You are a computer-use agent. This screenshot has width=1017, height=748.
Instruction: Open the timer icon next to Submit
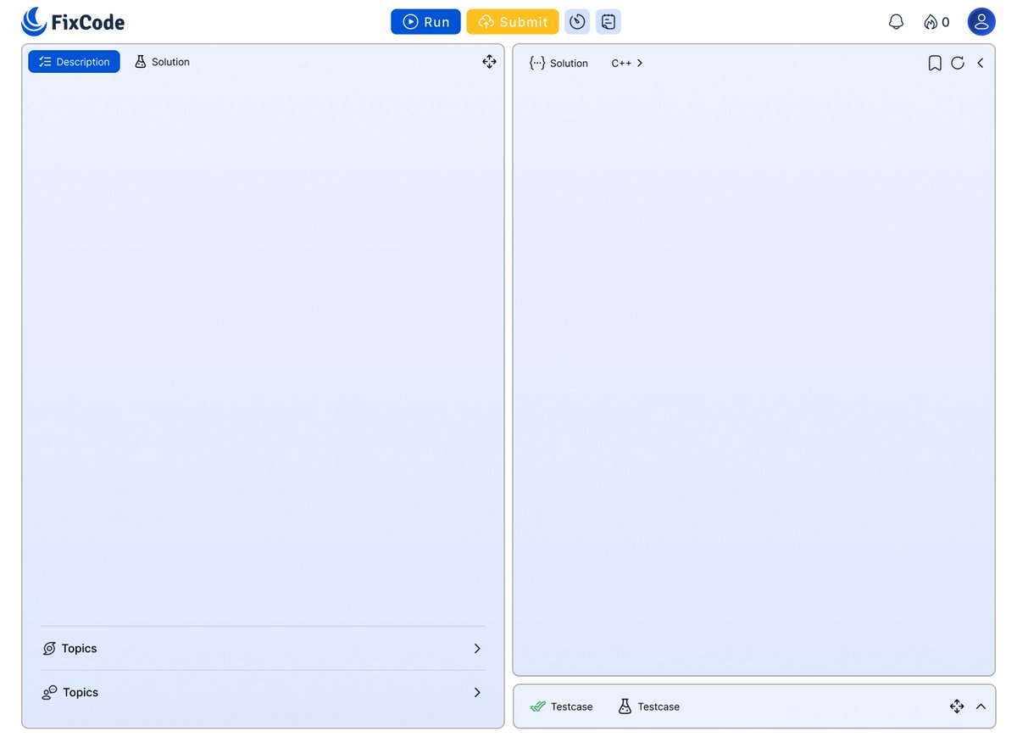577,22
